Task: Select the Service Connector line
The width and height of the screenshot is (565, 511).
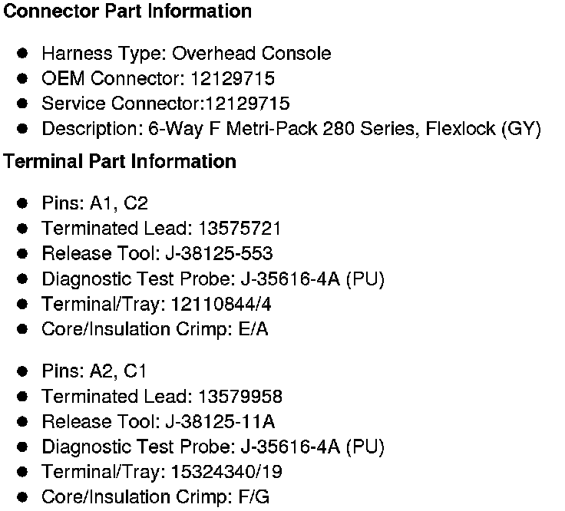Action: point(165,104)
